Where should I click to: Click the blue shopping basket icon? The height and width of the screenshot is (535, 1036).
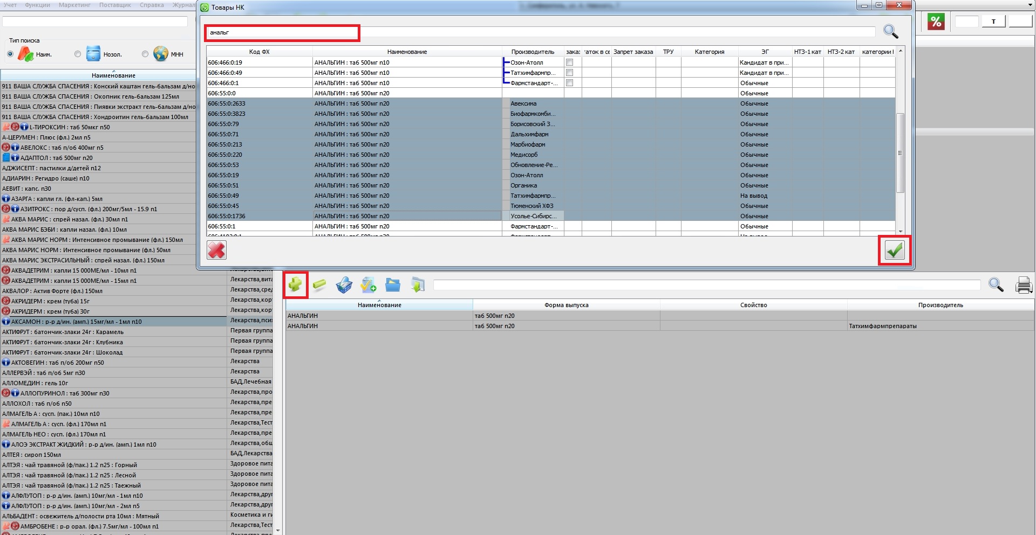(344, 284)
